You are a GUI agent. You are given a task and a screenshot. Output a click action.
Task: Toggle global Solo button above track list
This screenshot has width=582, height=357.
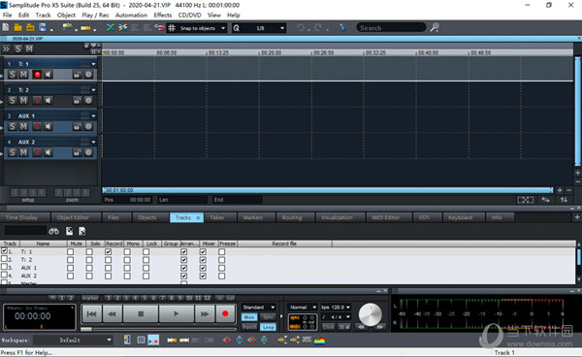[17, 49]
